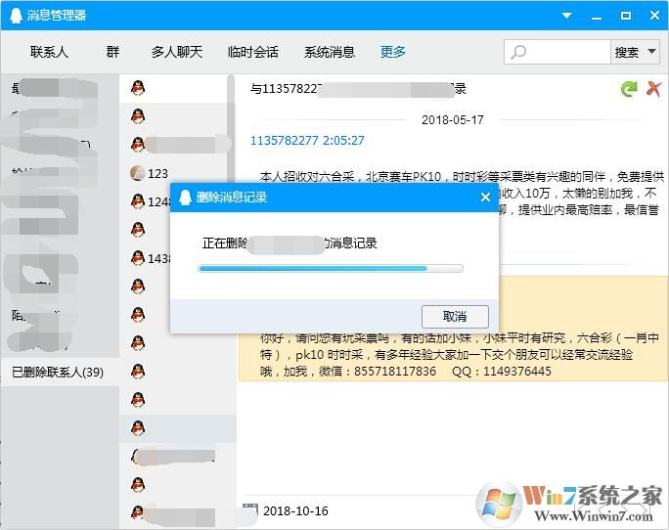Focus the search input field

[x=557, y=52]
